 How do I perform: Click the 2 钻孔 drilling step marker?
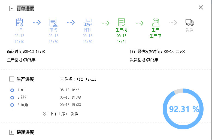coord(12,98)
